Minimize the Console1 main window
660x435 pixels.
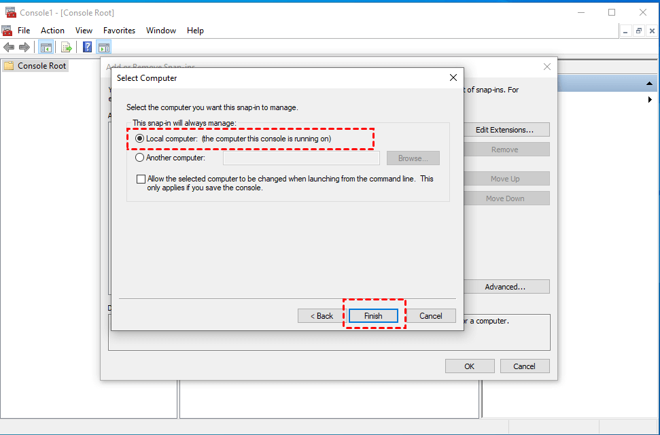[581, 13]
